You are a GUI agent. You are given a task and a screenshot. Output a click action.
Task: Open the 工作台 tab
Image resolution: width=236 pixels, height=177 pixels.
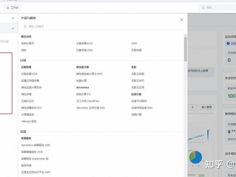(x=12, y=8)
